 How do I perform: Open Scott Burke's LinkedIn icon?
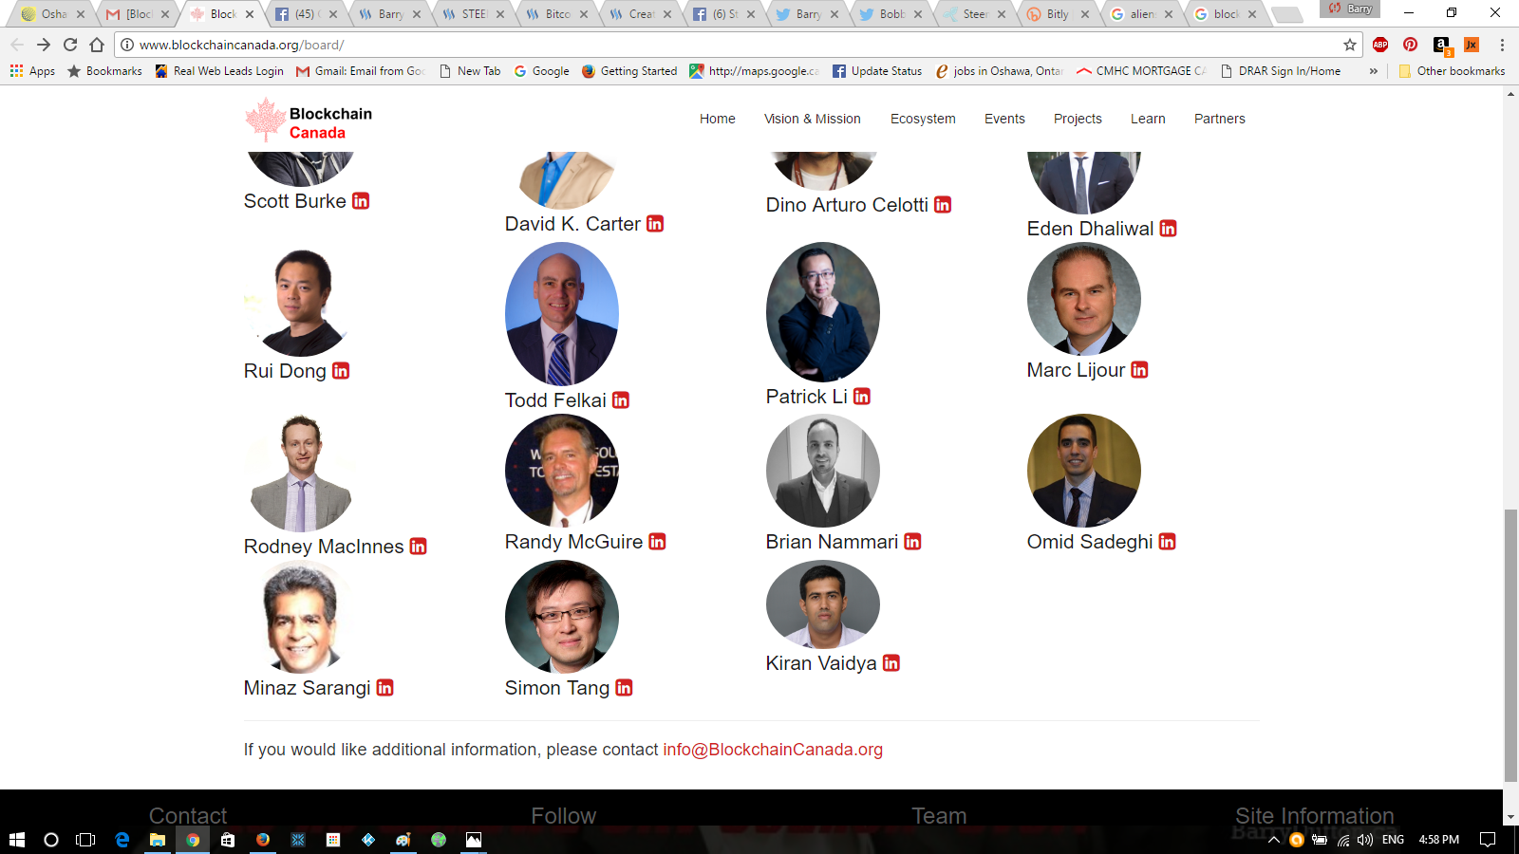click(x=361, y=201)
